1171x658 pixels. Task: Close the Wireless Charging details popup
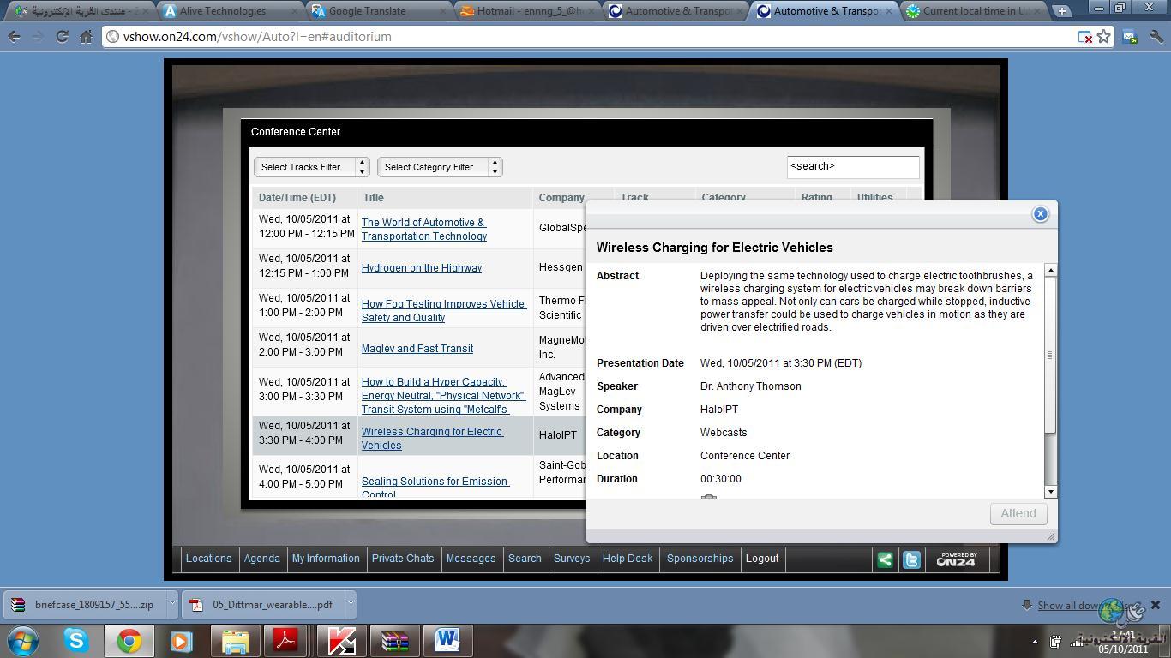pos(1040,214)
